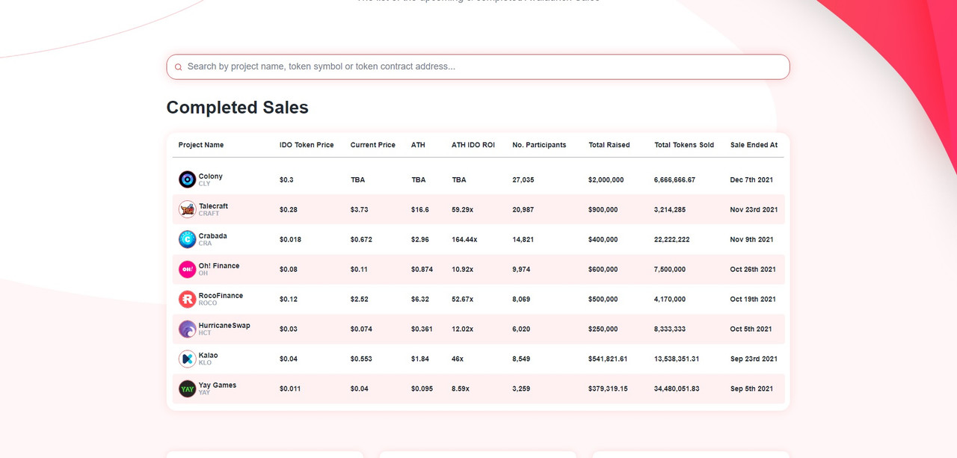957x458 pixels.
Task: Select the Oct 5th 2021 date
Action: pos(751,329)
